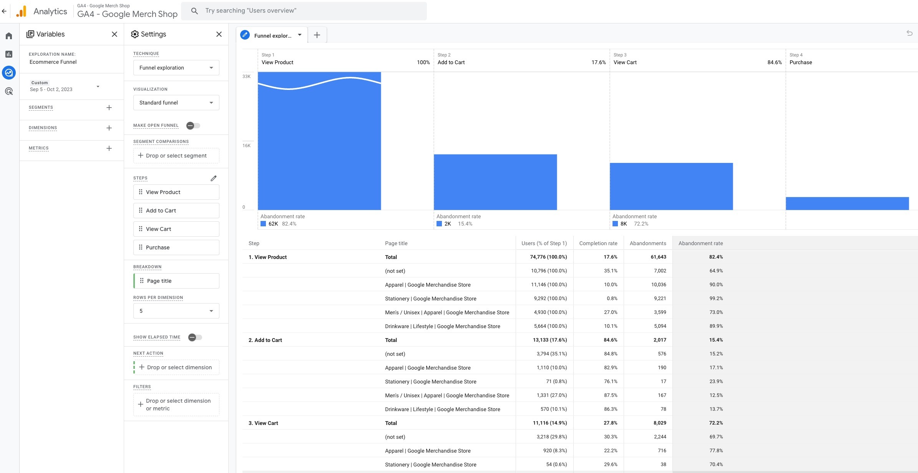Open the Funnel exploration tab menu arrow

coord(300,35)
